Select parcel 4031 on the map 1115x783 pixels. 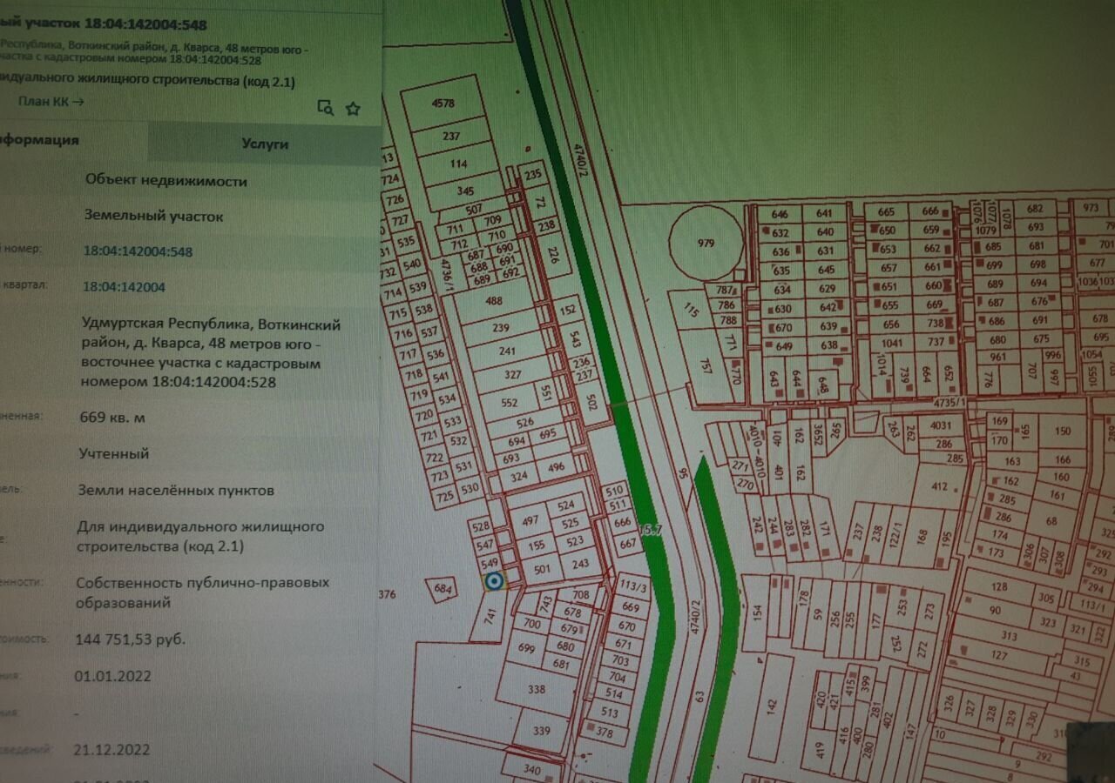tap(941, 425)
